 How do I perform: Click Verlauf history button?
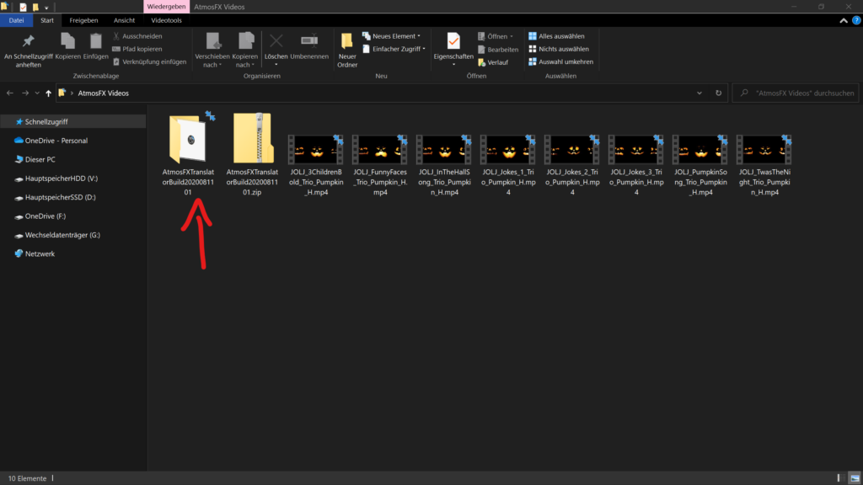(x=492, y=62)
